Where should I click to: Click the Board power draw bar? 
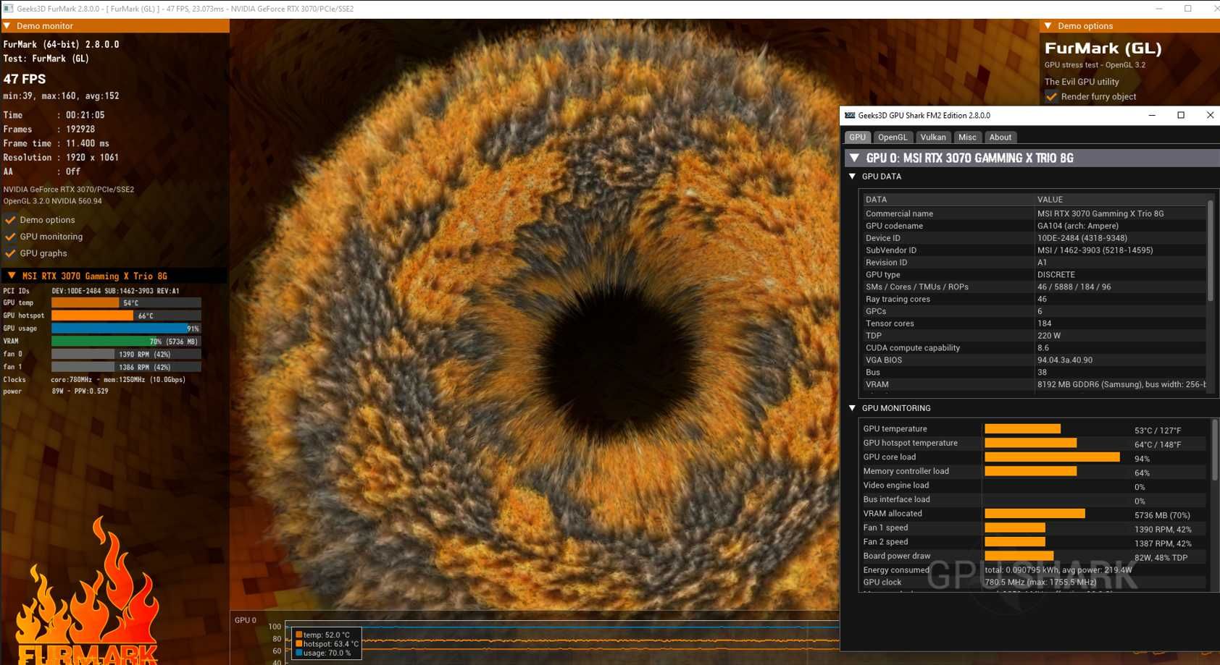(1019, 556)
